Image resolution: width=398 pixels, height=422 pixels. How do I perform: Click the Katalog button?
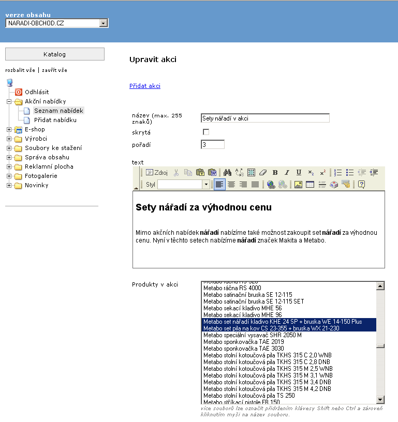coord(55,54)
